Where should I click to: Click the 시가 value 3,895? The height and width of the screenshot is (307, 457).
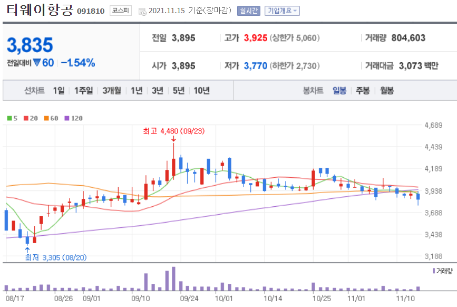point(183,66)
